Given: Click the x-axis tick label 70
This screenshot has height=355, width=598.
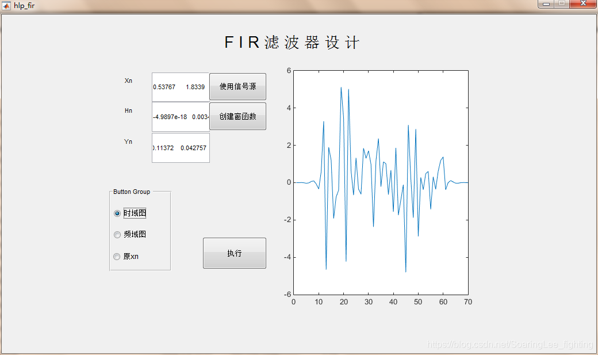Looking at the screenshot, I should 468,302.
